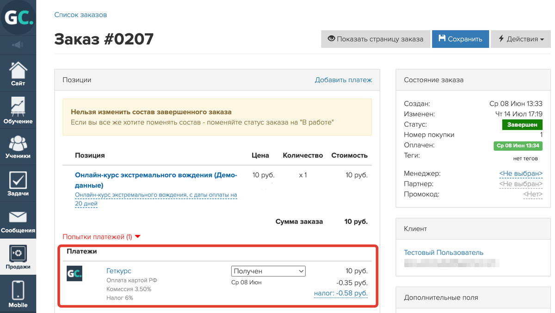Click the GC logo in the sidebar
This screenshot has height=313, width=555.
tap(18, 18)
